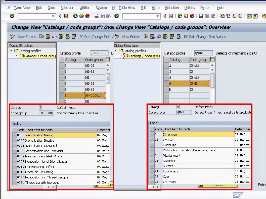Click the Catalog profile field showing QS02
Viewport: 266px width, 199px height.
203,53
